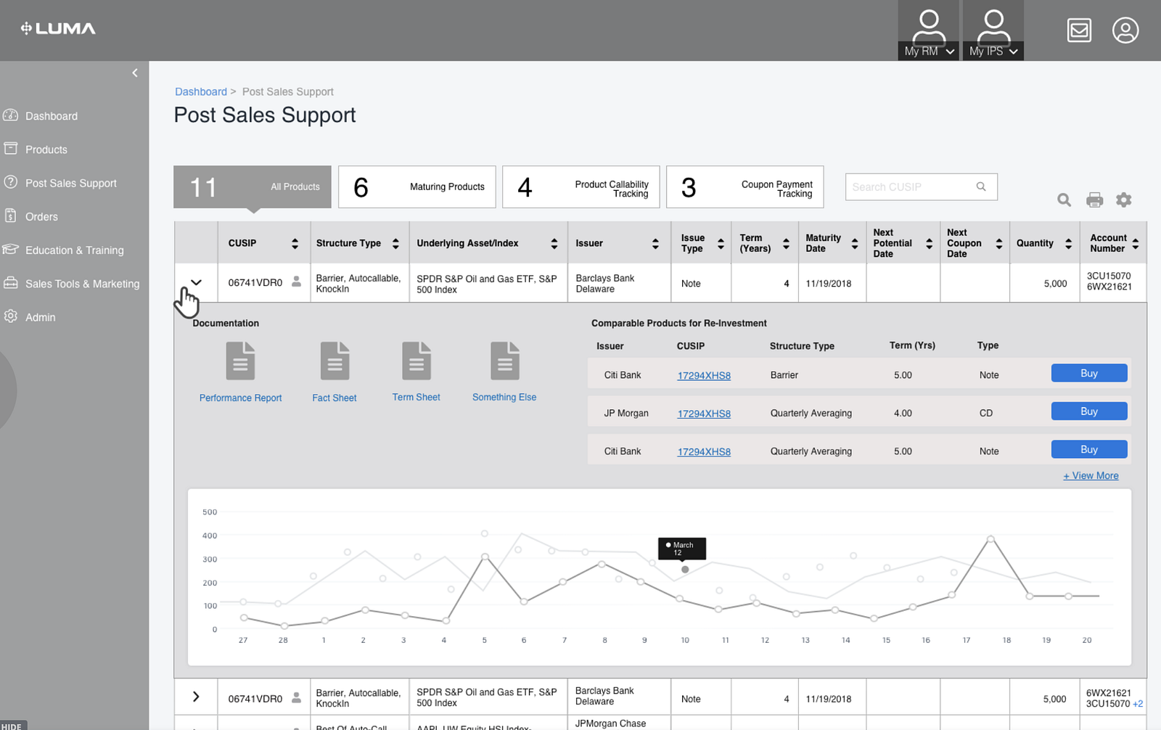The width and height of the screenshot is (1161, 730).
Task: Click the + View More link
Action: pyautogui.click(x=1091, y=475)
